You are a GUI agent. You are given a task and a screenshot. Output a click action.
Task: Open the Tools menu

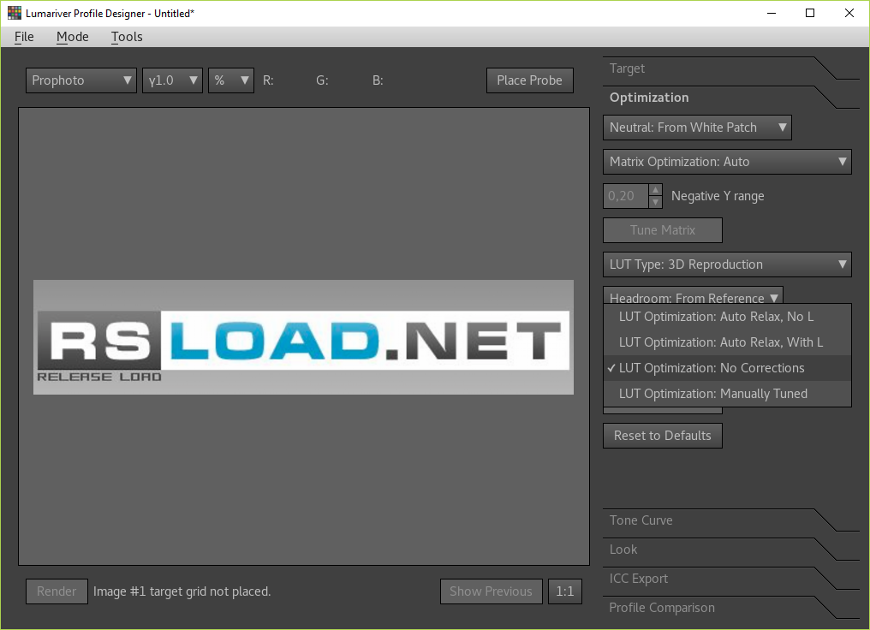point(127,37)
